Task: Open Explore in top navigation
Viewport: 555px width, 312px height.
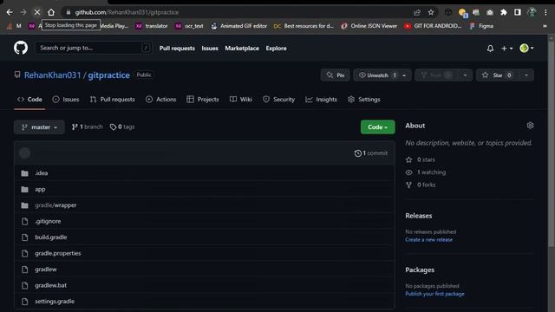Action: pos(276,49)
